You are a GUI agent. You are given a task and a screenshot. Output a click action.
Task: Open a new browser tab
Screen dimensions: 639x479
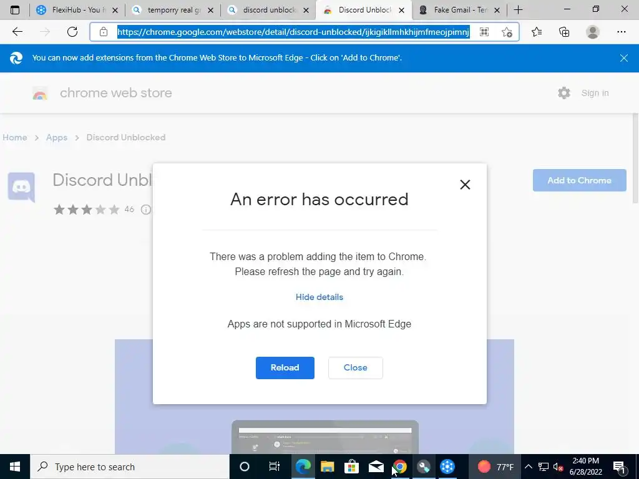tap(518, 10)
